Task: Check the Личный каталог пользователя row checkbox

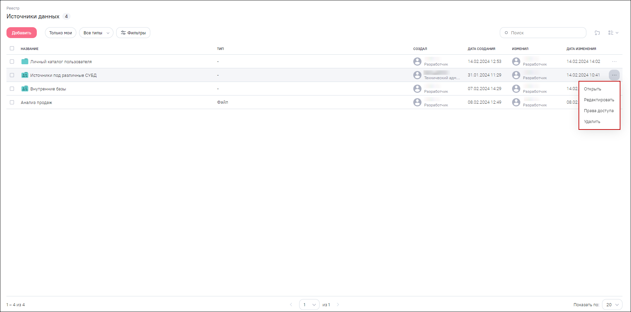Action: 12,62
